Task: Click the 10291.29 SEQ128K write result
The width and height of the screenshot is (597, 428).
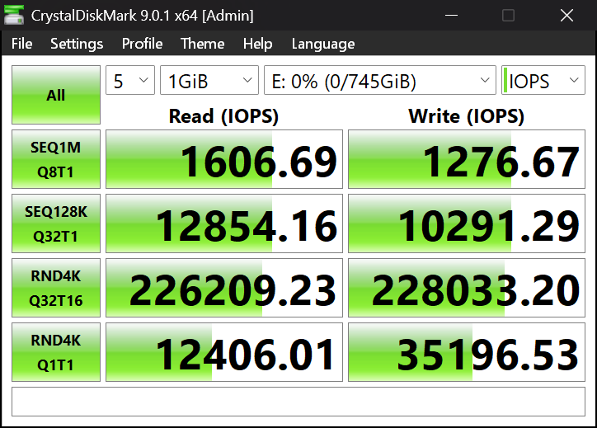Action: click(x=467, y=223)
